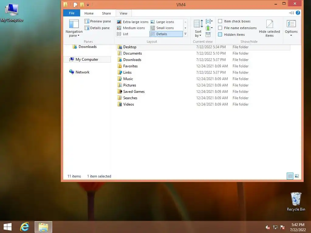311x233 pixels.
Task: Click the Music folder icon
Action: click(x=120, y=79)
